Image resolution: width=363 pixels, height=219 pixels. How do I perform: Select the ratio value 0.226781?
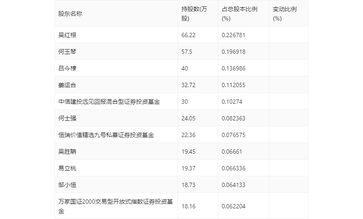click(x=233, y=35)
